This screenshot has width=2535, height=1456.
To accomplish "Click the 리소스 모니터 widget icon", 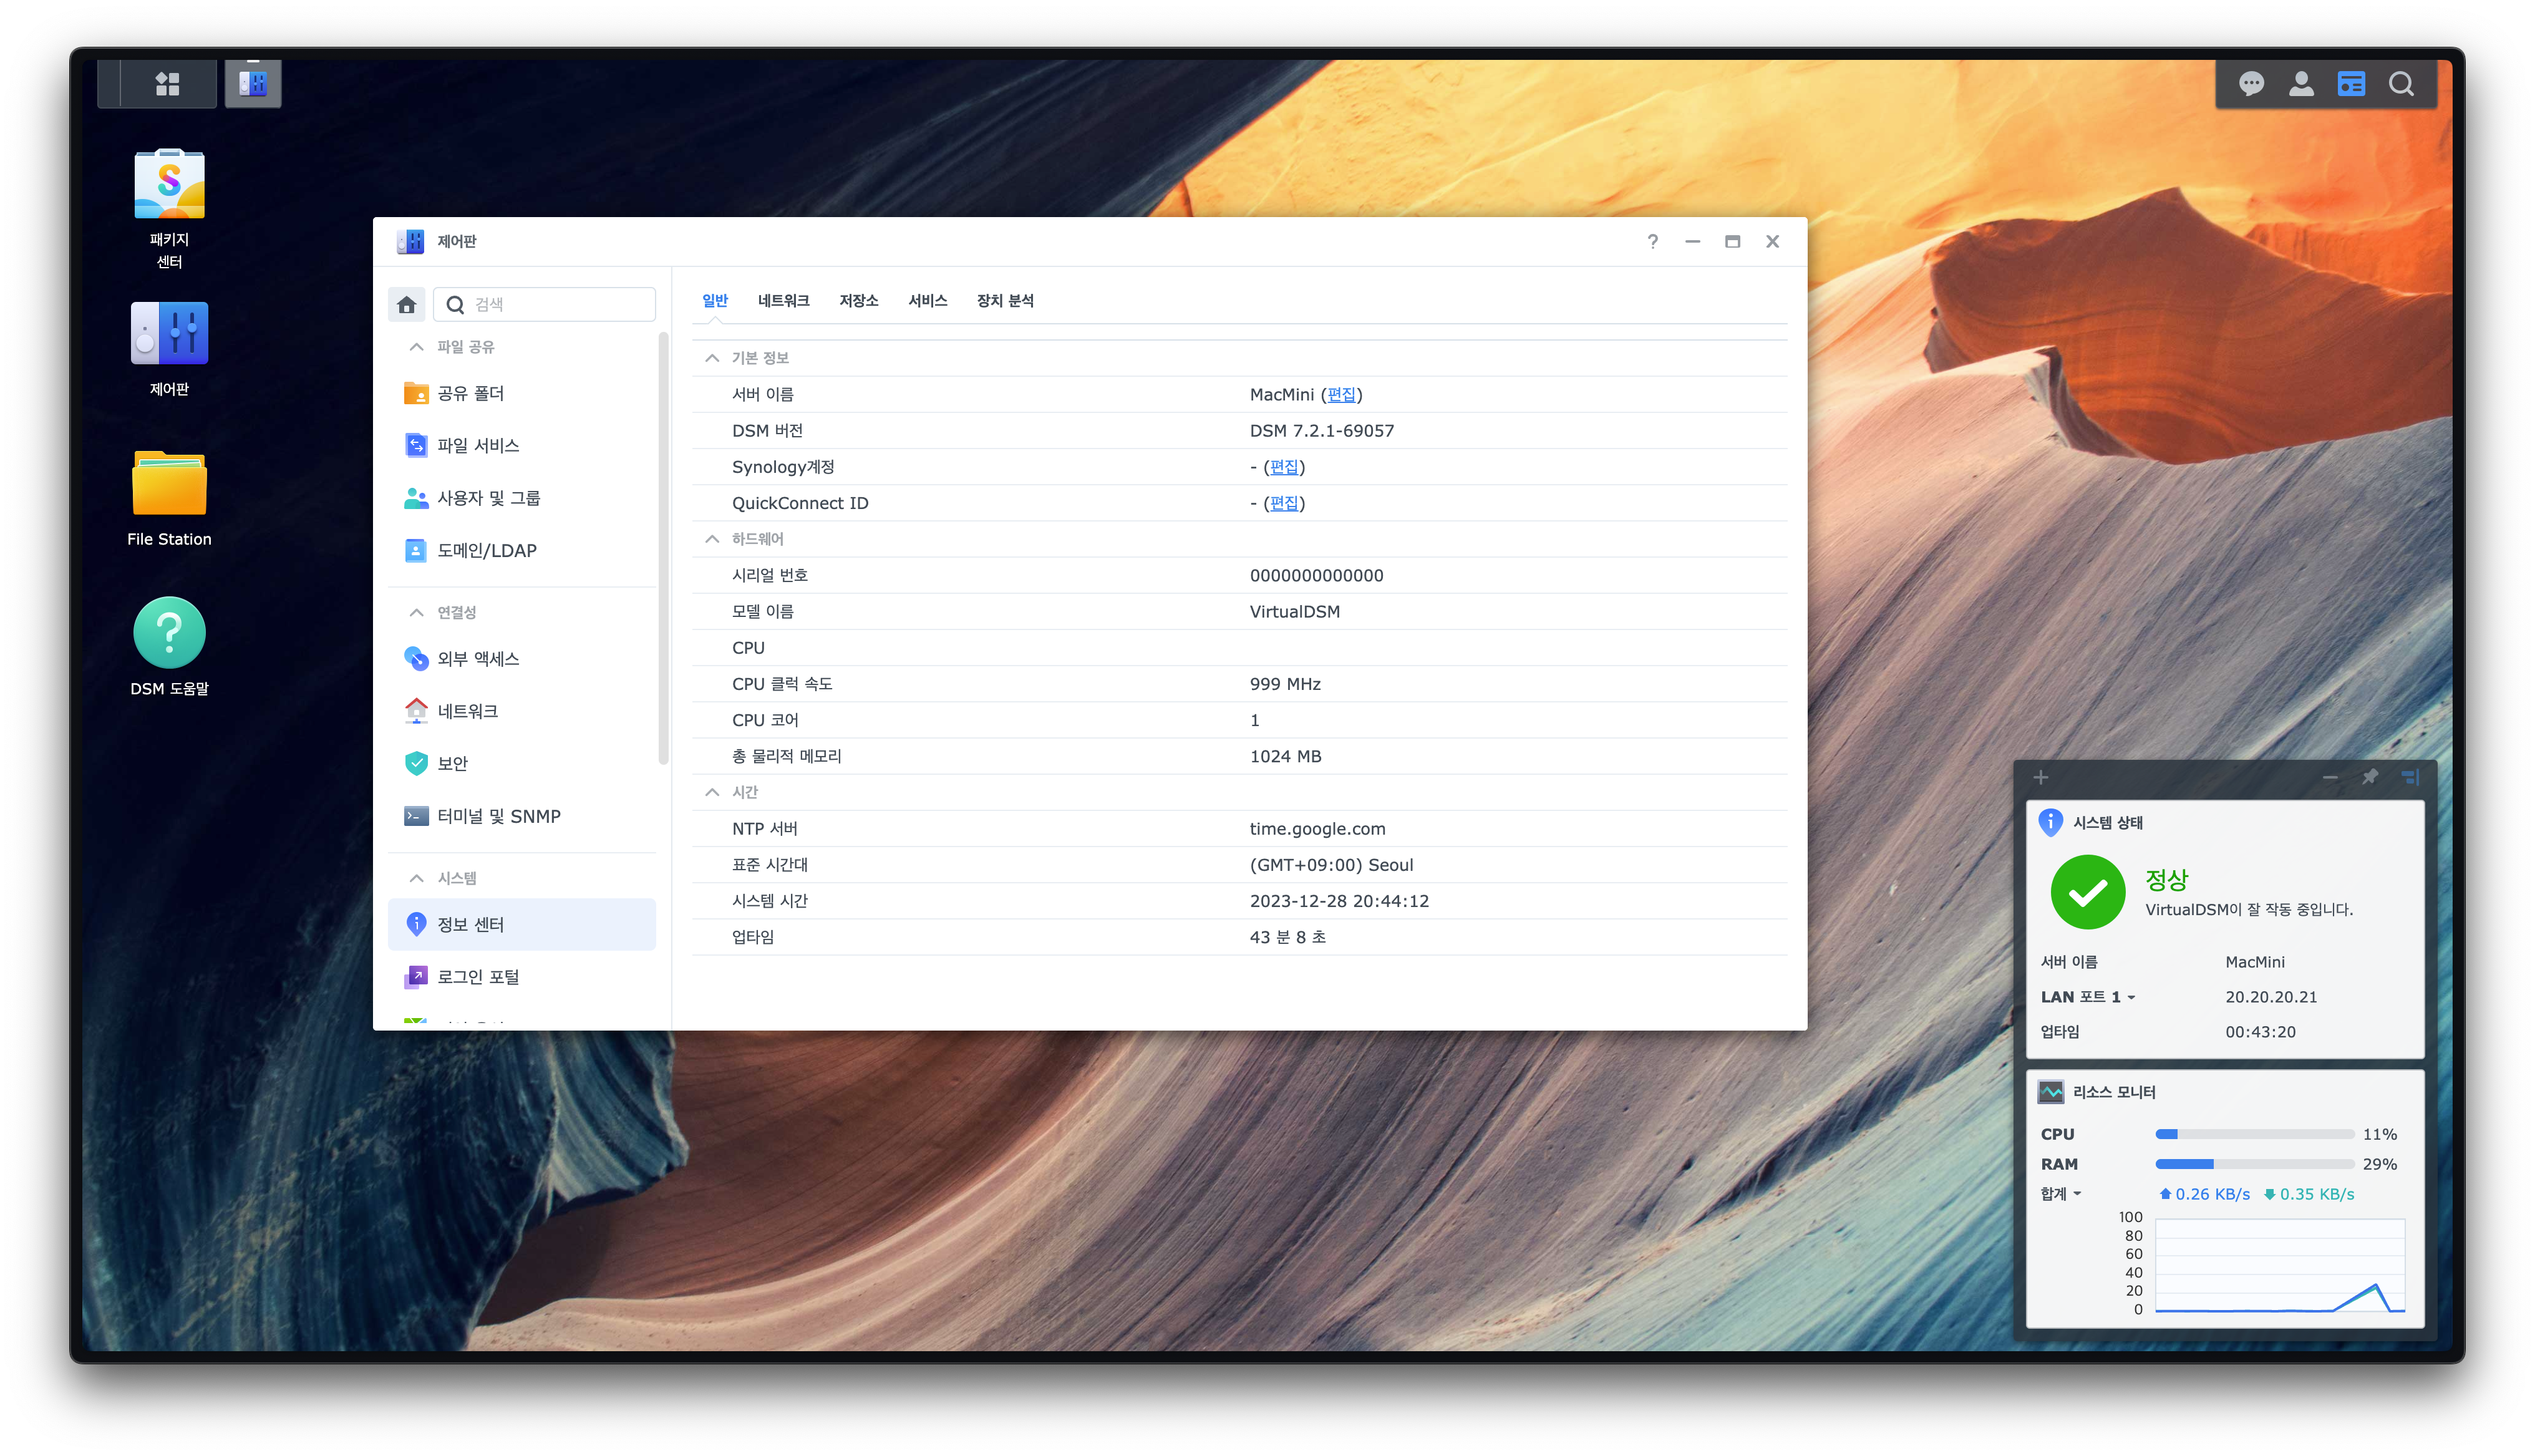I will coord(2050,1092).
